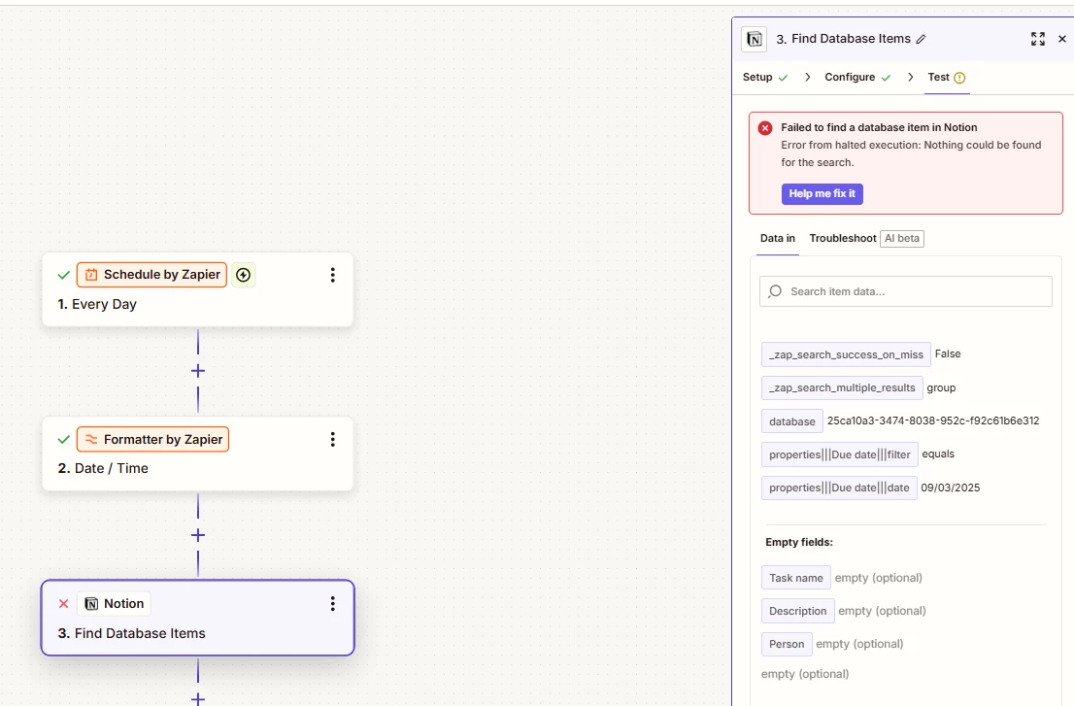This screenshot has width=1074, height=706.
Task: Open the three-dot menu on Formatter step
Action: [333, 439]
